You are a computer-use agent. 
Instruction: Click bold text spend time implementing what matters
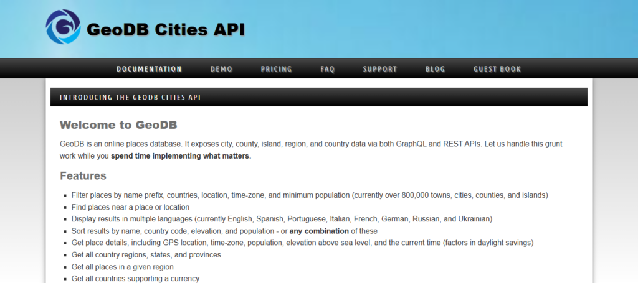pyautogui.click(x=181, y=156)
